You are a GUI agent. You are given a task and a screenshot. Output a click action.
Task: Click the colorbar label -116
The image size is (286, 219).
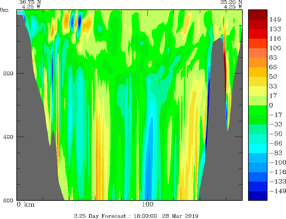coord(278,172)
